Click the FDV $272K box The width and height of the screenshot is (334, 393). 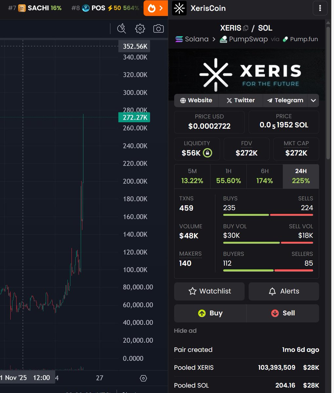coord(247,149)
